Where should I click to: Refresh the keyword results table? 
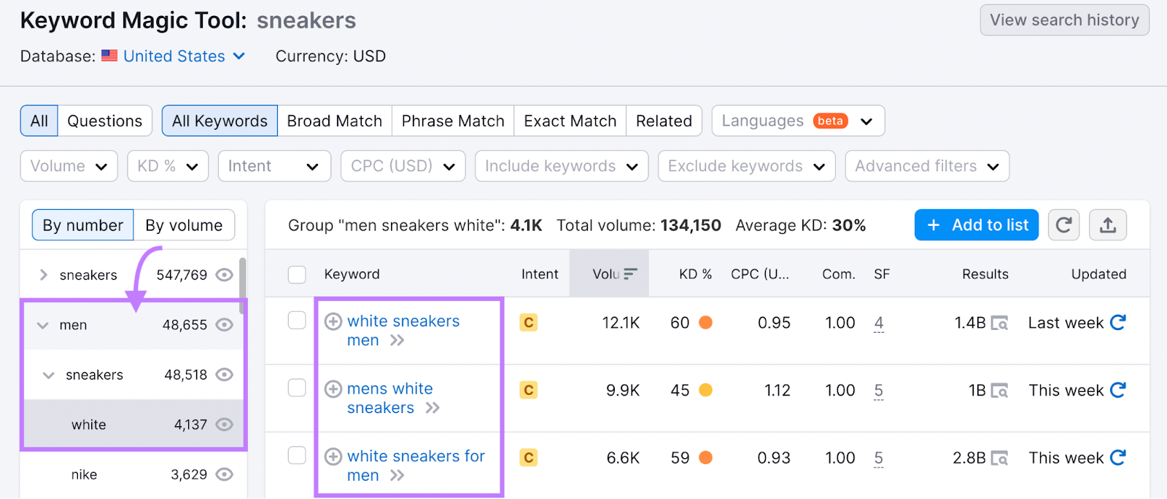(x=1063, y=225)
